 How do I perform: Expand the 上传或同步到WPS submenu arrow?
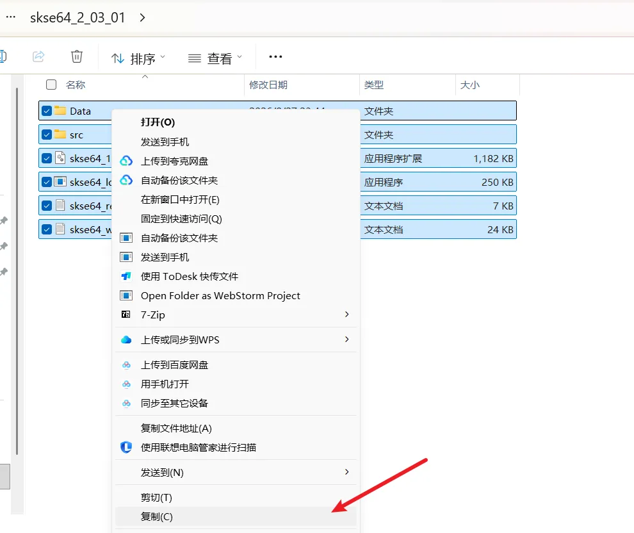346,340
